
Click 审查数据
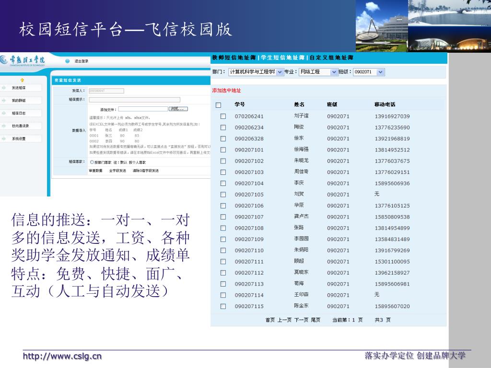pos(95,171)
